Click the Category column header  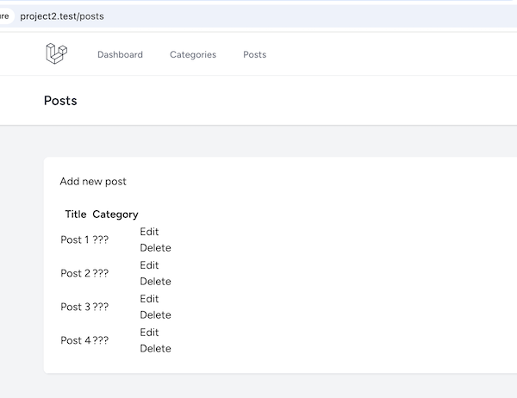click(115, 215)
